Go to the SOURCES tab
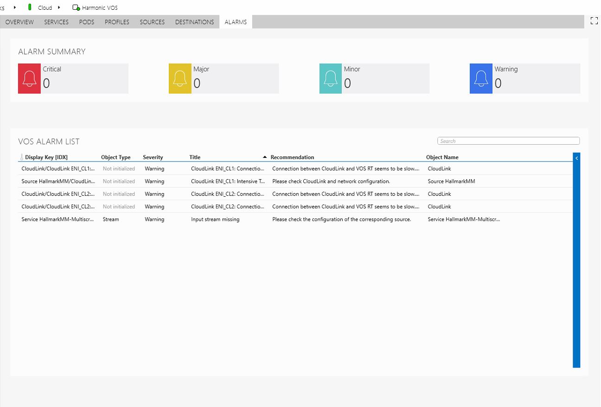This screenshot has width=601, height=407. 152,22
